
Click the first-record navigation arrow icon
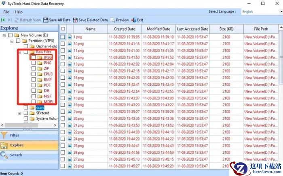[x=3, y=20]
